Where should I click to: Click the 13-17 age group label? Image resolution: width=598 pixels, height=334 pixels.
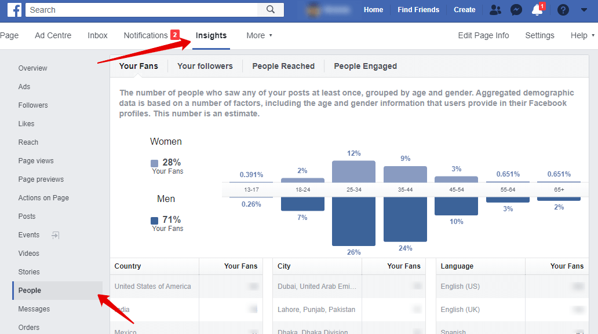[251, 190]
